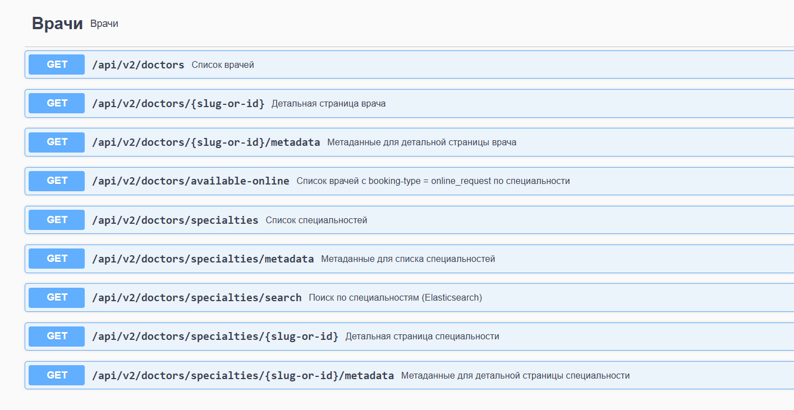Screen dimensions: 794x410
Task: Expand the /api/v2/doctors/{slug-or-id} endpoint path
Action: [x=178, y=104]
